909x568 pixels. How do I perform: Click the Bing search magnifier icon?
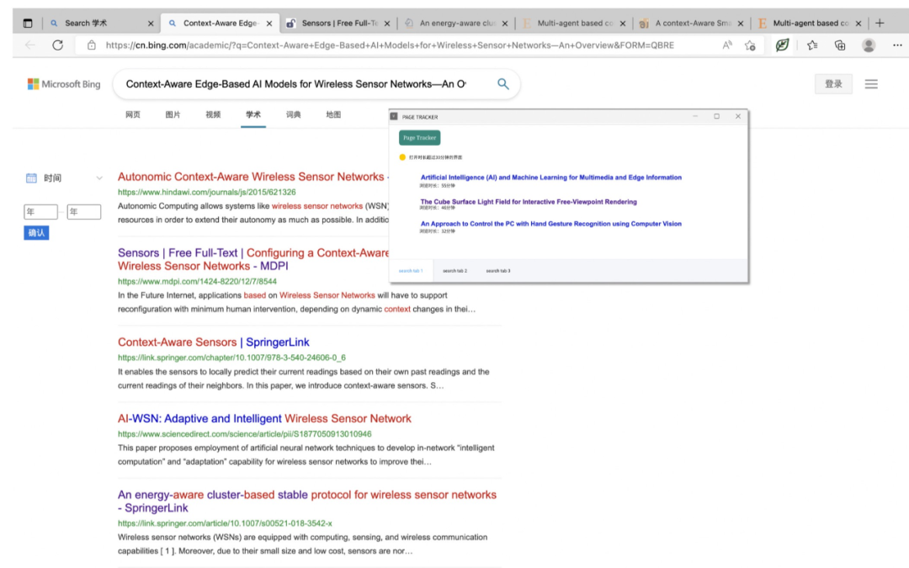pos(502,84)
